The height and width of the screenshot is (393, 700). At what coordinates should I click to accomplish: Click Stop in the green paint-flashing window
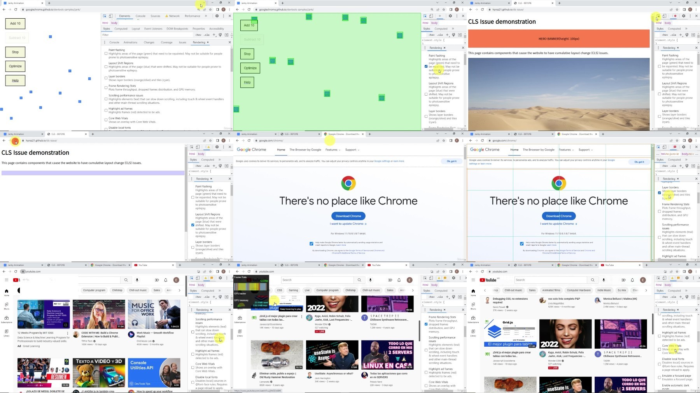point(247,54)
